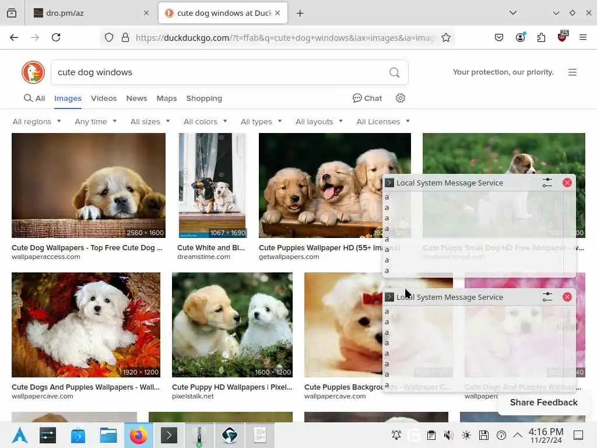The image size is (597, 448).
Task: Dismiss the lower Local System Message notification
Action: tap(567, 297)
